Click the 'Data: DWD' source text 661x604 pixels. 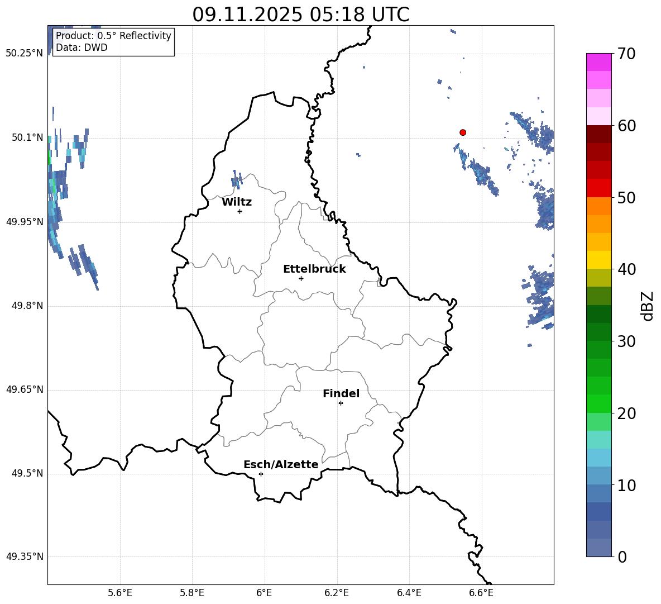tap(82, 47)
